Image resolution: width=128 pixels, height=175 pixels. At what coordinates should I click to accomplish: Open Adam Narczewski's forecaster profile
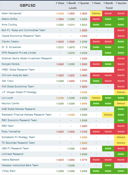coord(11,13)
